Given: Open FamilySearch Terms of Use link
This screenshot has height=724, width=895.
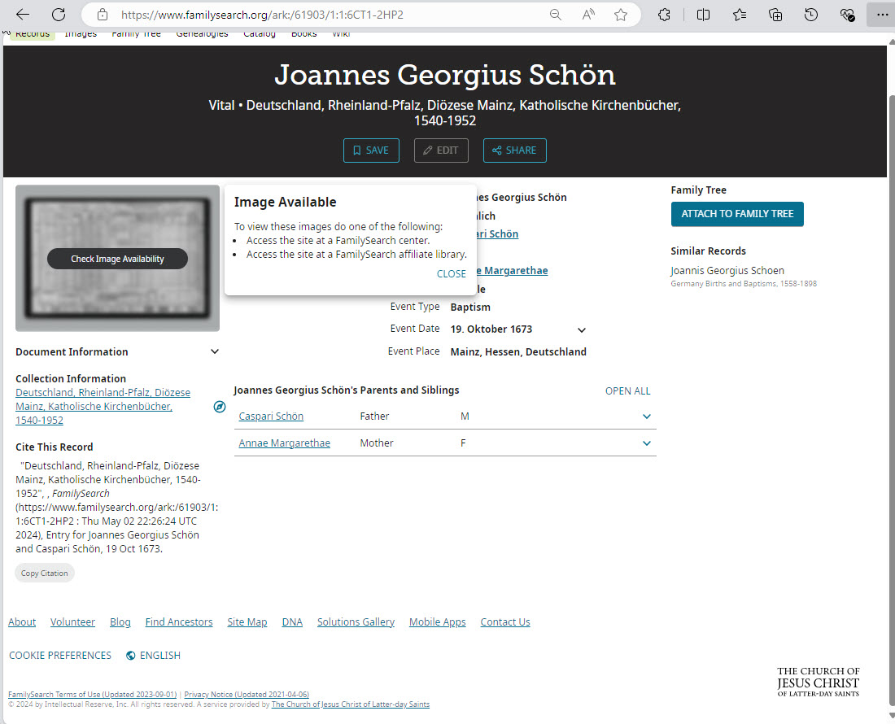Looking at the screenshot, I should [x=93, y=695].
